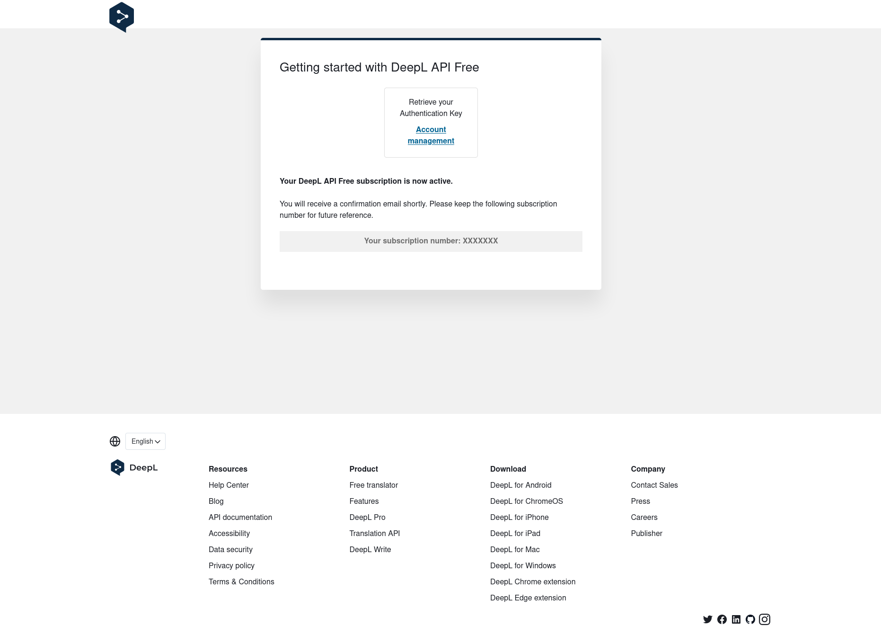Open the Privacy policy page
Screen dimensions: 881x644
(231, 565)
